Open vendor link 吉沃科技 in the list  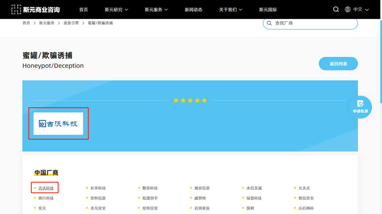click(46, 188)
